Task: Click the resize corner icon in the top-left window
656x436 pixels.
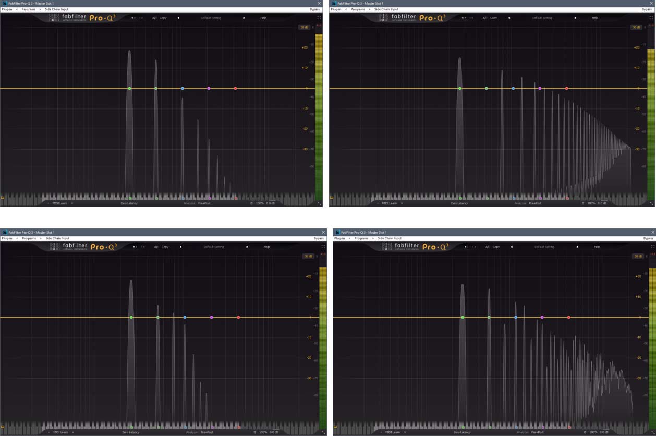Action: pos(320,204)
